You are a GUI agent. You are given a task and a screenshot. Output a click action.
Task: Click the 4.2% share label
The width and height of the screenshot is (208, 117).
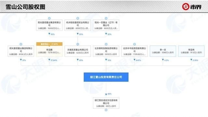pos(166,60)
